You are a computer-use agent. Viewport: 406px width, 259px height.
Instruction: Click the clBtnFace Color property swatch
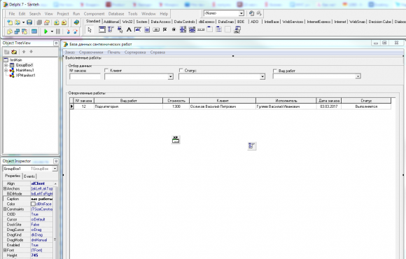[x=33, y=204]
